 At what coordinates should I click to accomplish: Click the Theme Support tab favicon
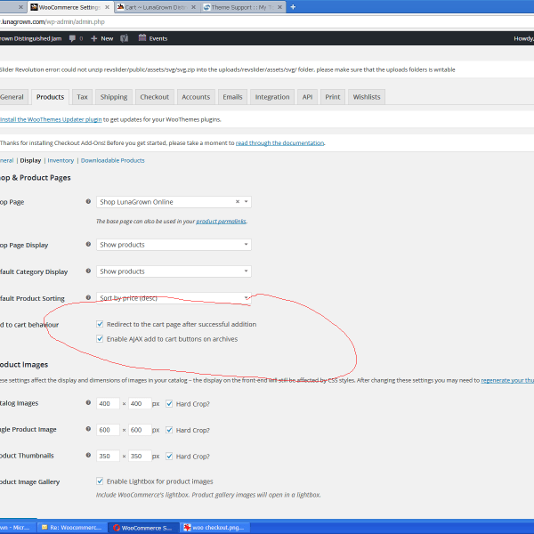coord(206,7)
